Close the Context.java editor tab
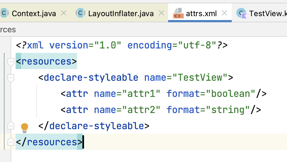 point(64,13)
